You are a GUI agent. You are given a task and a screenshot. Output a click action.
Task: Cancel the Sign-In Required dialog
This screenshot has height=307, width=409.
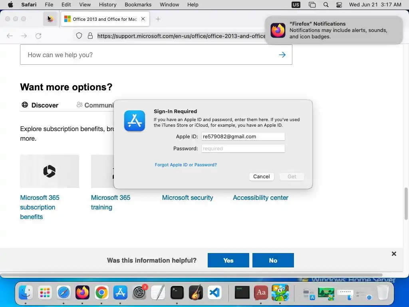[261, 176]
